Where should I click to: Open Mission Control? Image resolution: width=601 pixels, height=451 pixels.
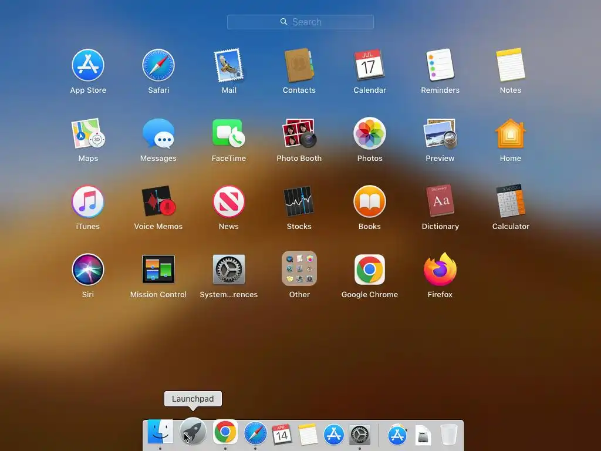[158, 270]
